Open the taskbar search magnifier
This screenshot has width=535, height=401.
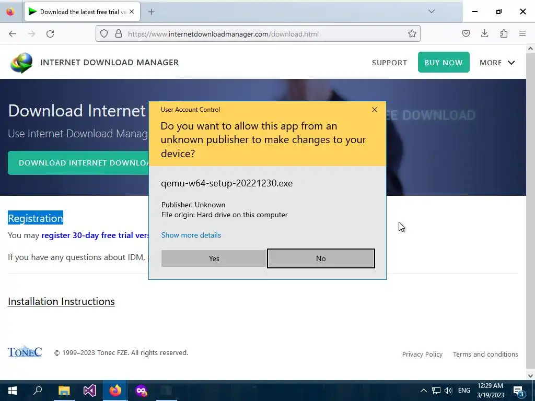[x=38, y=390]
